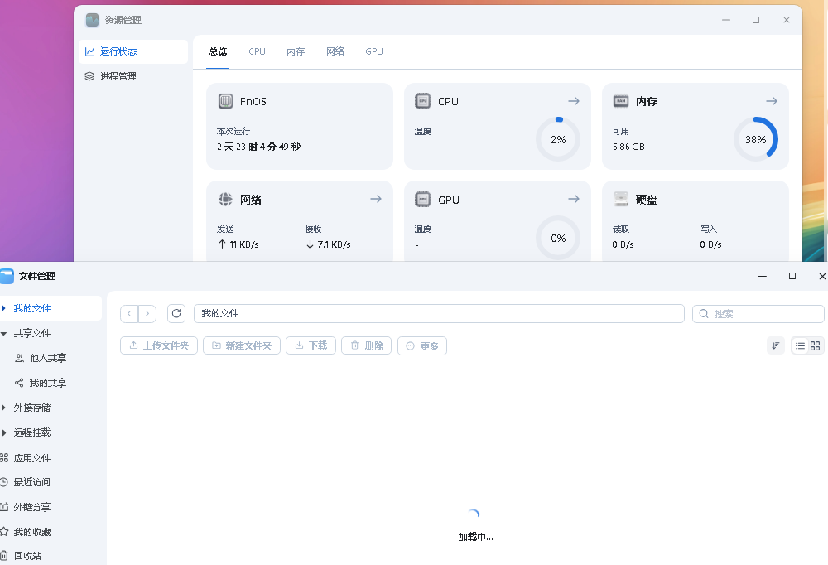The image size is (828, 565).
Task: Click the CPU chip icon on CPU card
Action: pyautogui.click(x=423, y=101)
